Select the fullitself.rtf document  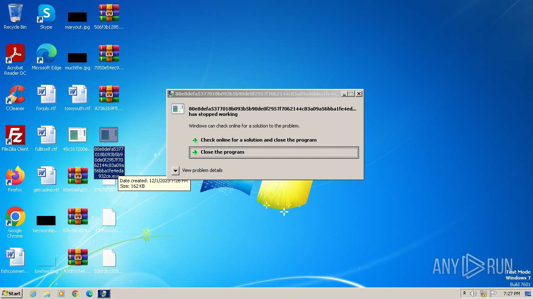[46, 139]
